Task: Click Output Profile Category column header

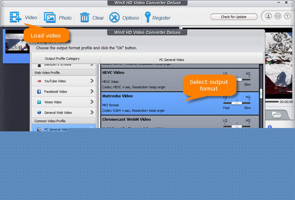Action: coord(62,59)
